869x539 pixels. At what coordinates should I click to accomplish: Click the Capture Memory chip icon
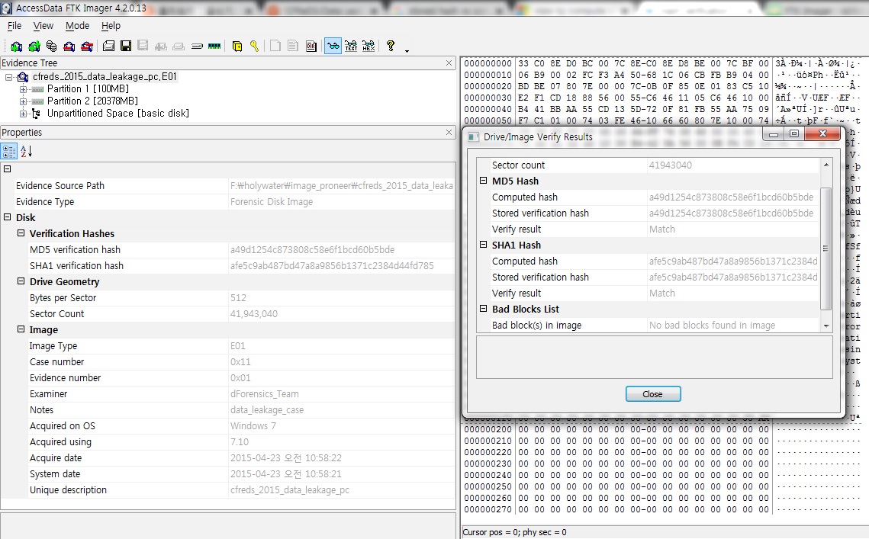point(214,46)
